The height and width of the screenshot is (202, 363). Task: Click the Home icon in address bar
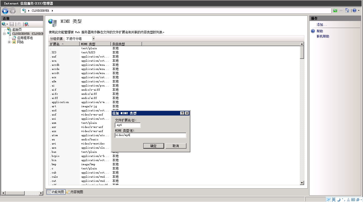[x=347, y=11]
